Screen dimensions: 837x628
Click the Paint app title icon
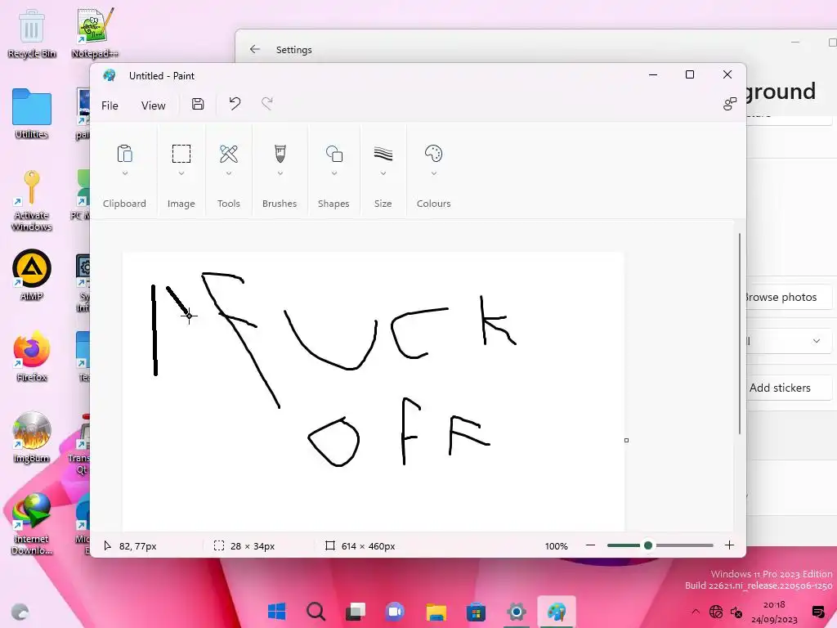pos(110,75)
